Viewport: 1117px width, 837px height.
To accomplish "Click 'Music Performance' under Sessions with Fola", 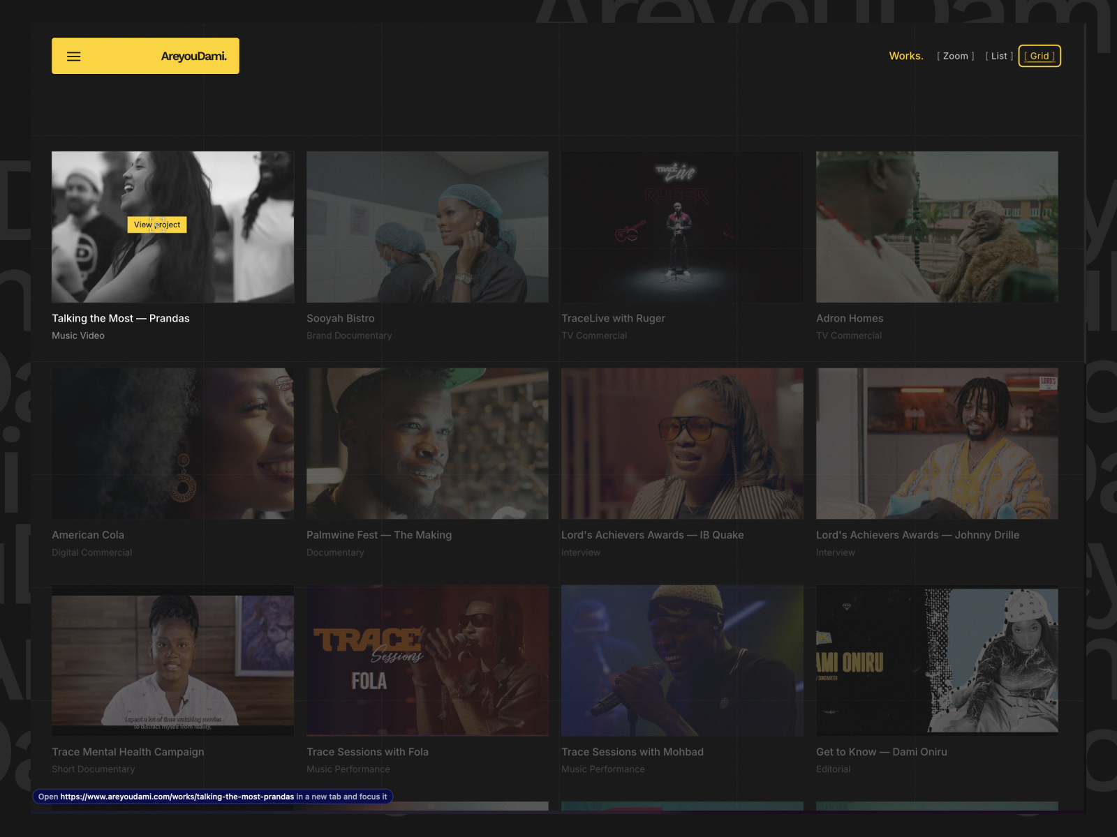I will coord(348,769).
